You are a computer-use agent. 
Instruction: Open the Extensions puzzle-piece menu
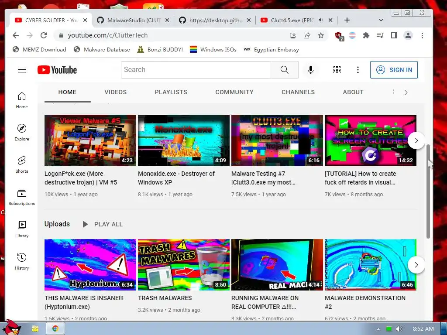click(366, 35)
